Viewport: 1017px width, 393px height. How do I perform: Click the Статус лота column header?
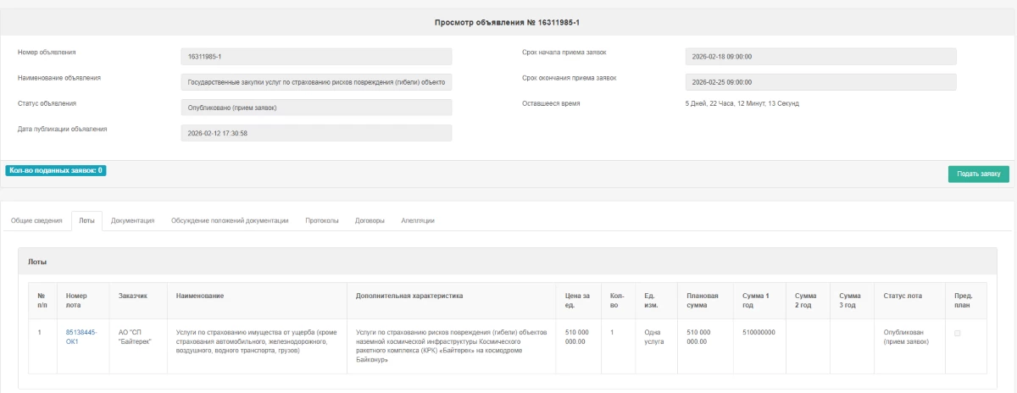[903, 296]
